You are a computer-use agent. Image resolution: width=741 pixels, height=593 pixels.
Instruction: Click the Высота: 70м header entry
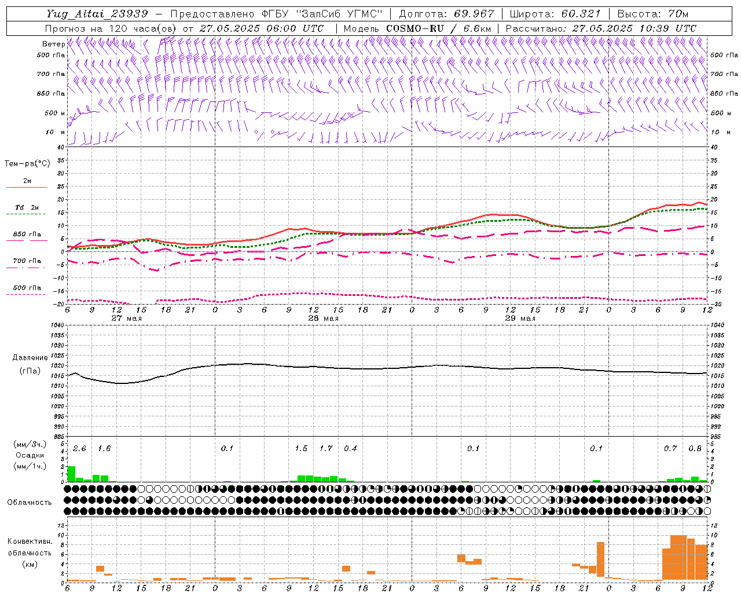pyautogui.click(x=653, y=14)
